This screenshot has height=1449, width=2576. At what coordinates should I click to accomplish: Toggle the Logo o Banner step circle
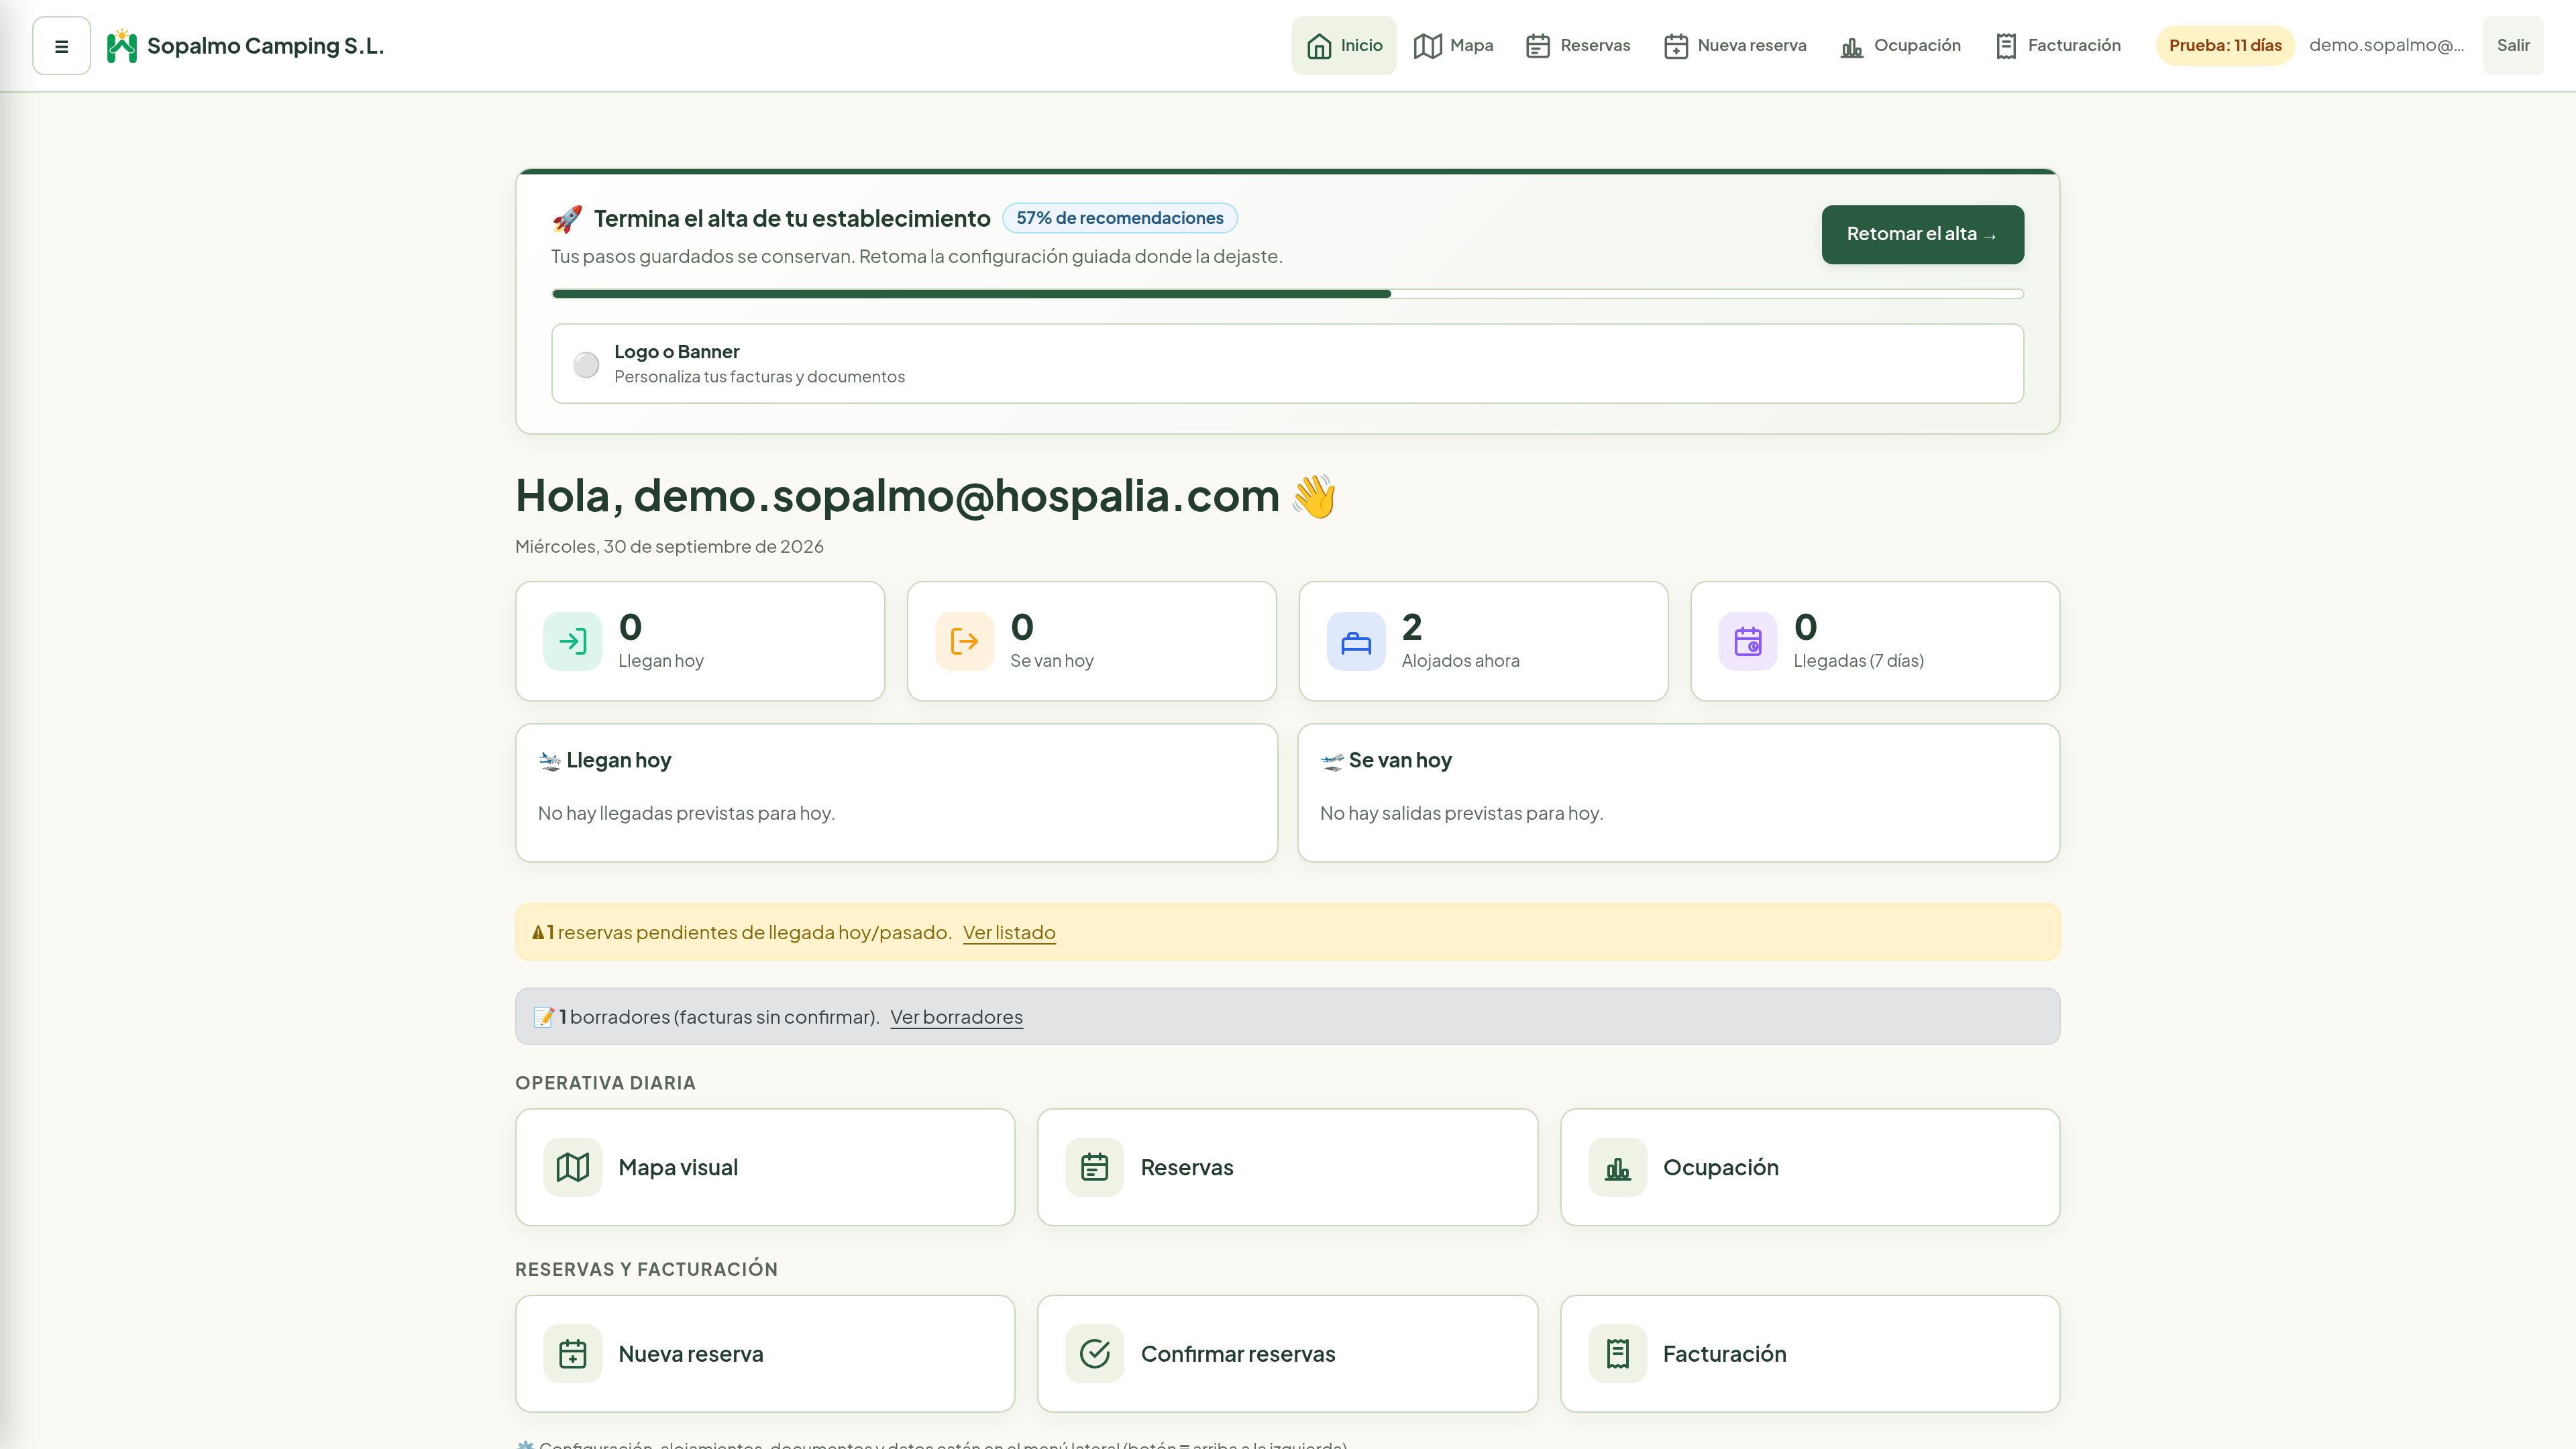click(x=586, y=364)
